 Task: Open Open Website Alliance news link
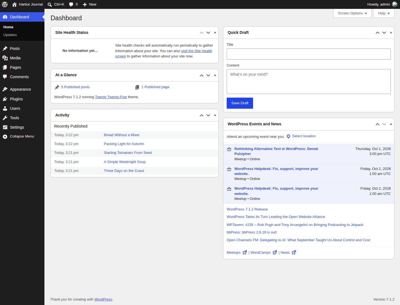[276, 217]
